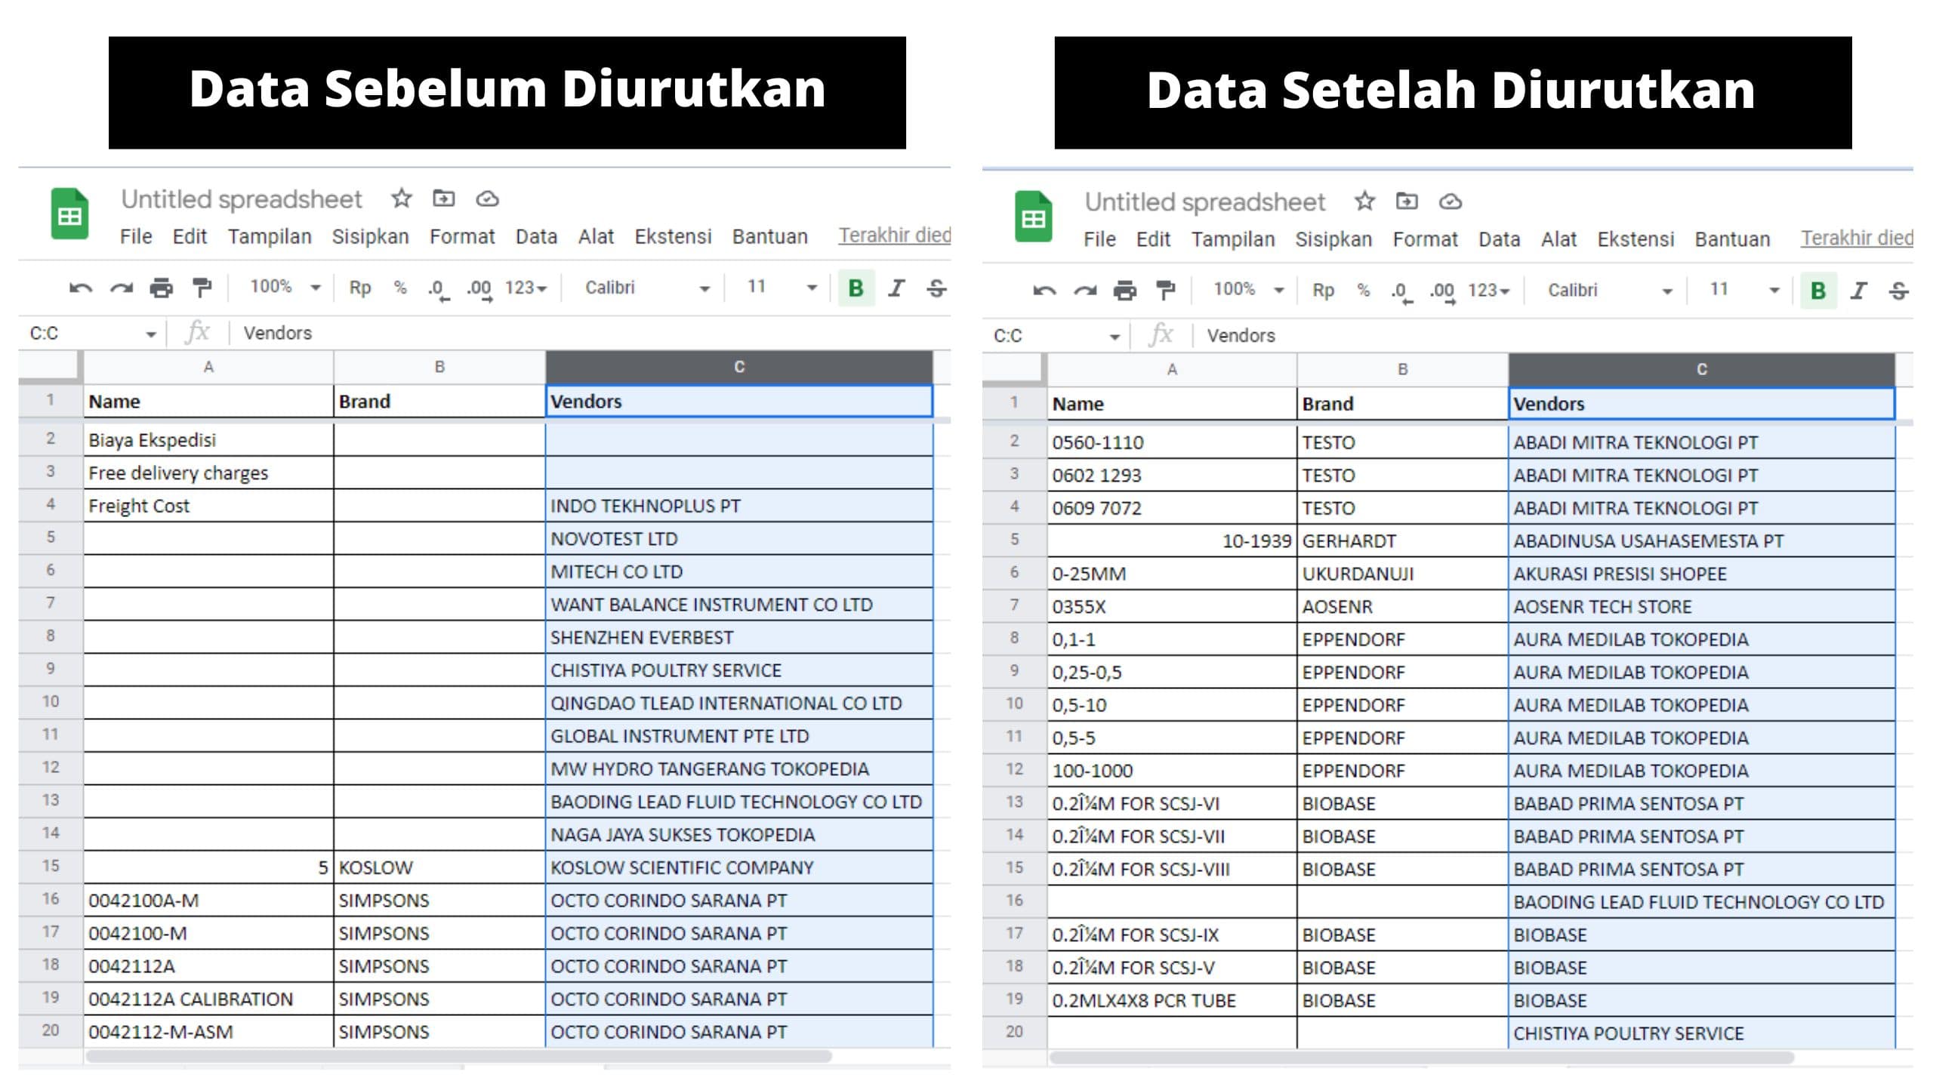1933x1087 pixels.
Task: Click percent format in the left toolbar
Action: [x=400, y=288]
